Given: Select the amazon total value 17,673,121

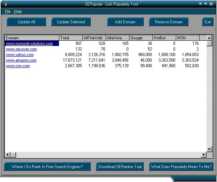Looking at the screenshot, I should pos(72,60).
